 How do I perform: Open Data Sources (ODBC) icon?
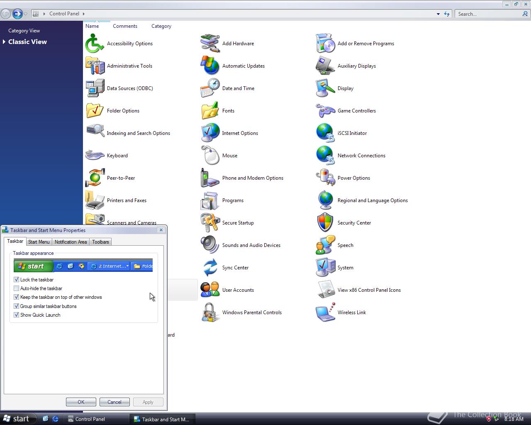(x=95, y=88)
